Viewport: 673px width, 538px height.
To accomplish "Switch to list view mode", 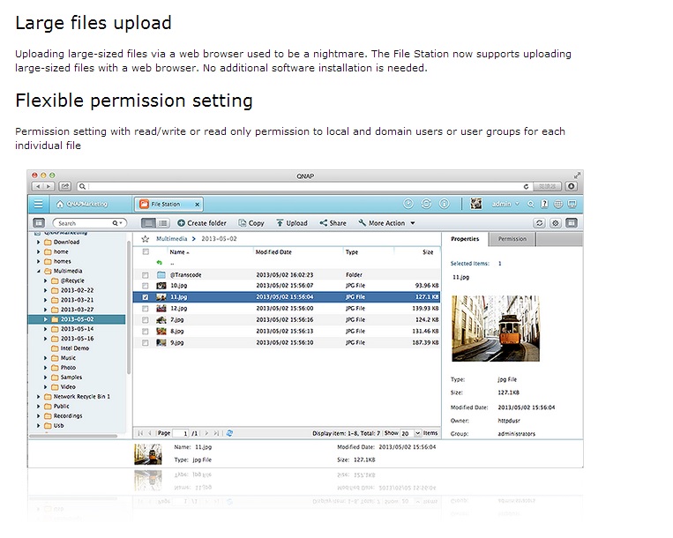I will tap(148, 223).
